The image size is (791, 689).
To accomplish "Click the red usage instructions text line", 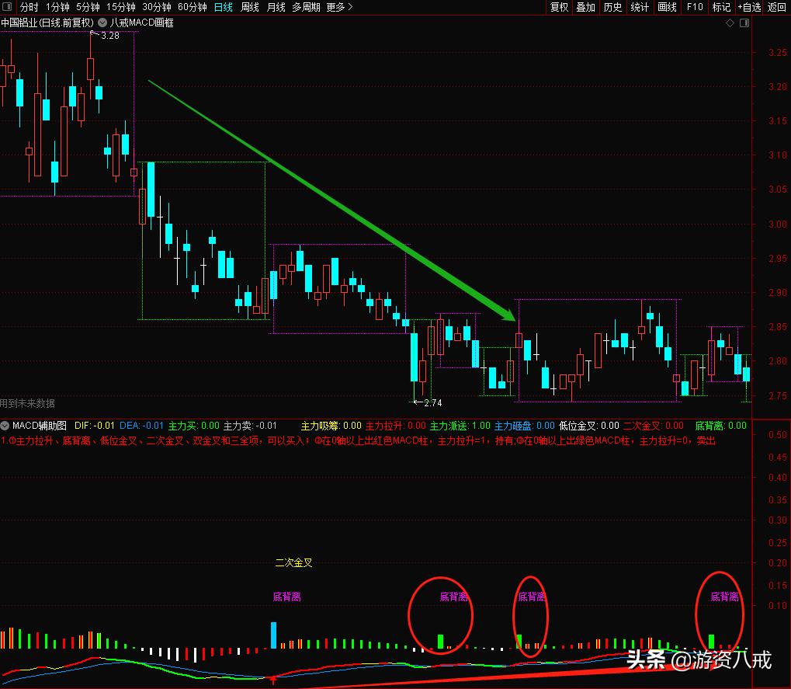I will point(358,440).
